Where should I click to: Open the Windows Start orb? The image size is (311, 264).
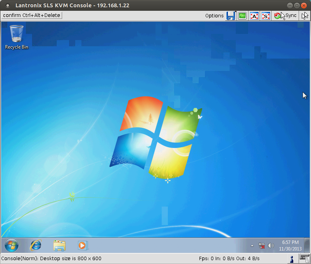(11, 246)
